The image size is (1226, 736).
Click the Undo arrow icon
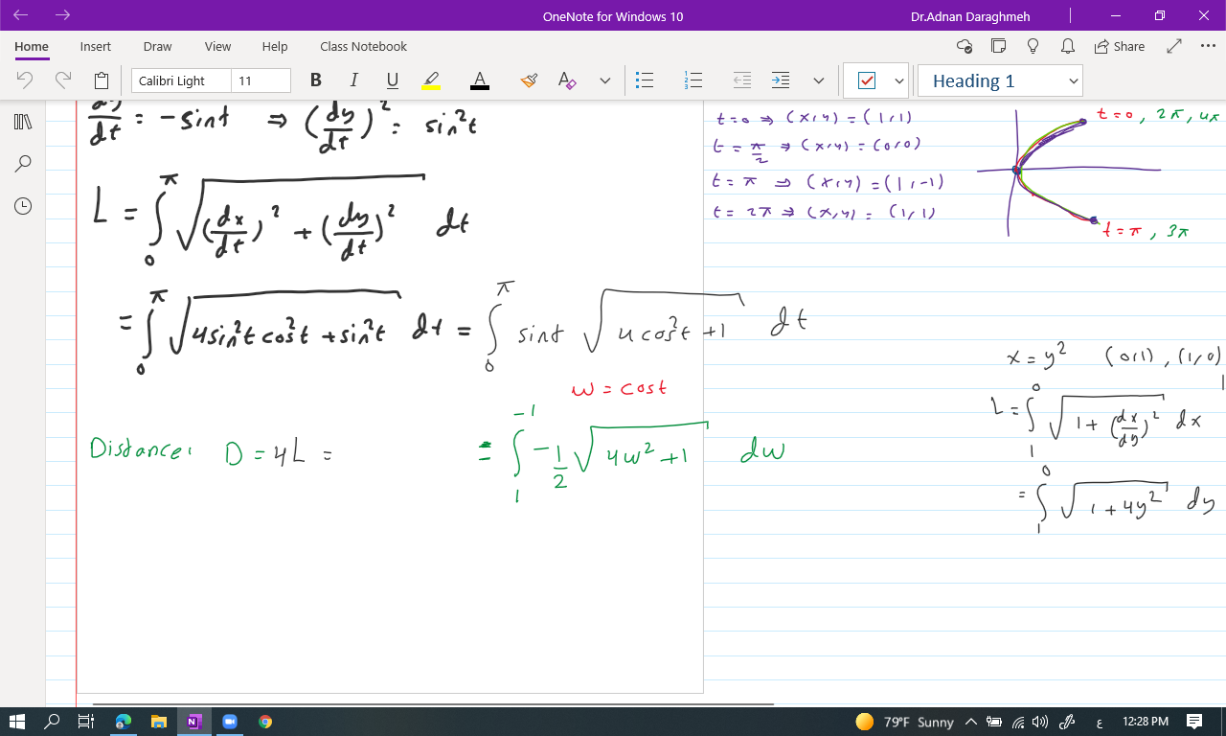[x=25, y=80]
